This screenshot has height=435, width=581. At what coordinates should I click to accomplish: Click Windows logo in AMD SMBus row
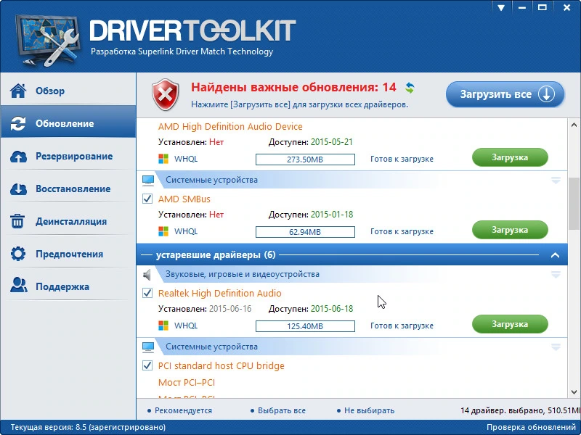tap(163, 231)
